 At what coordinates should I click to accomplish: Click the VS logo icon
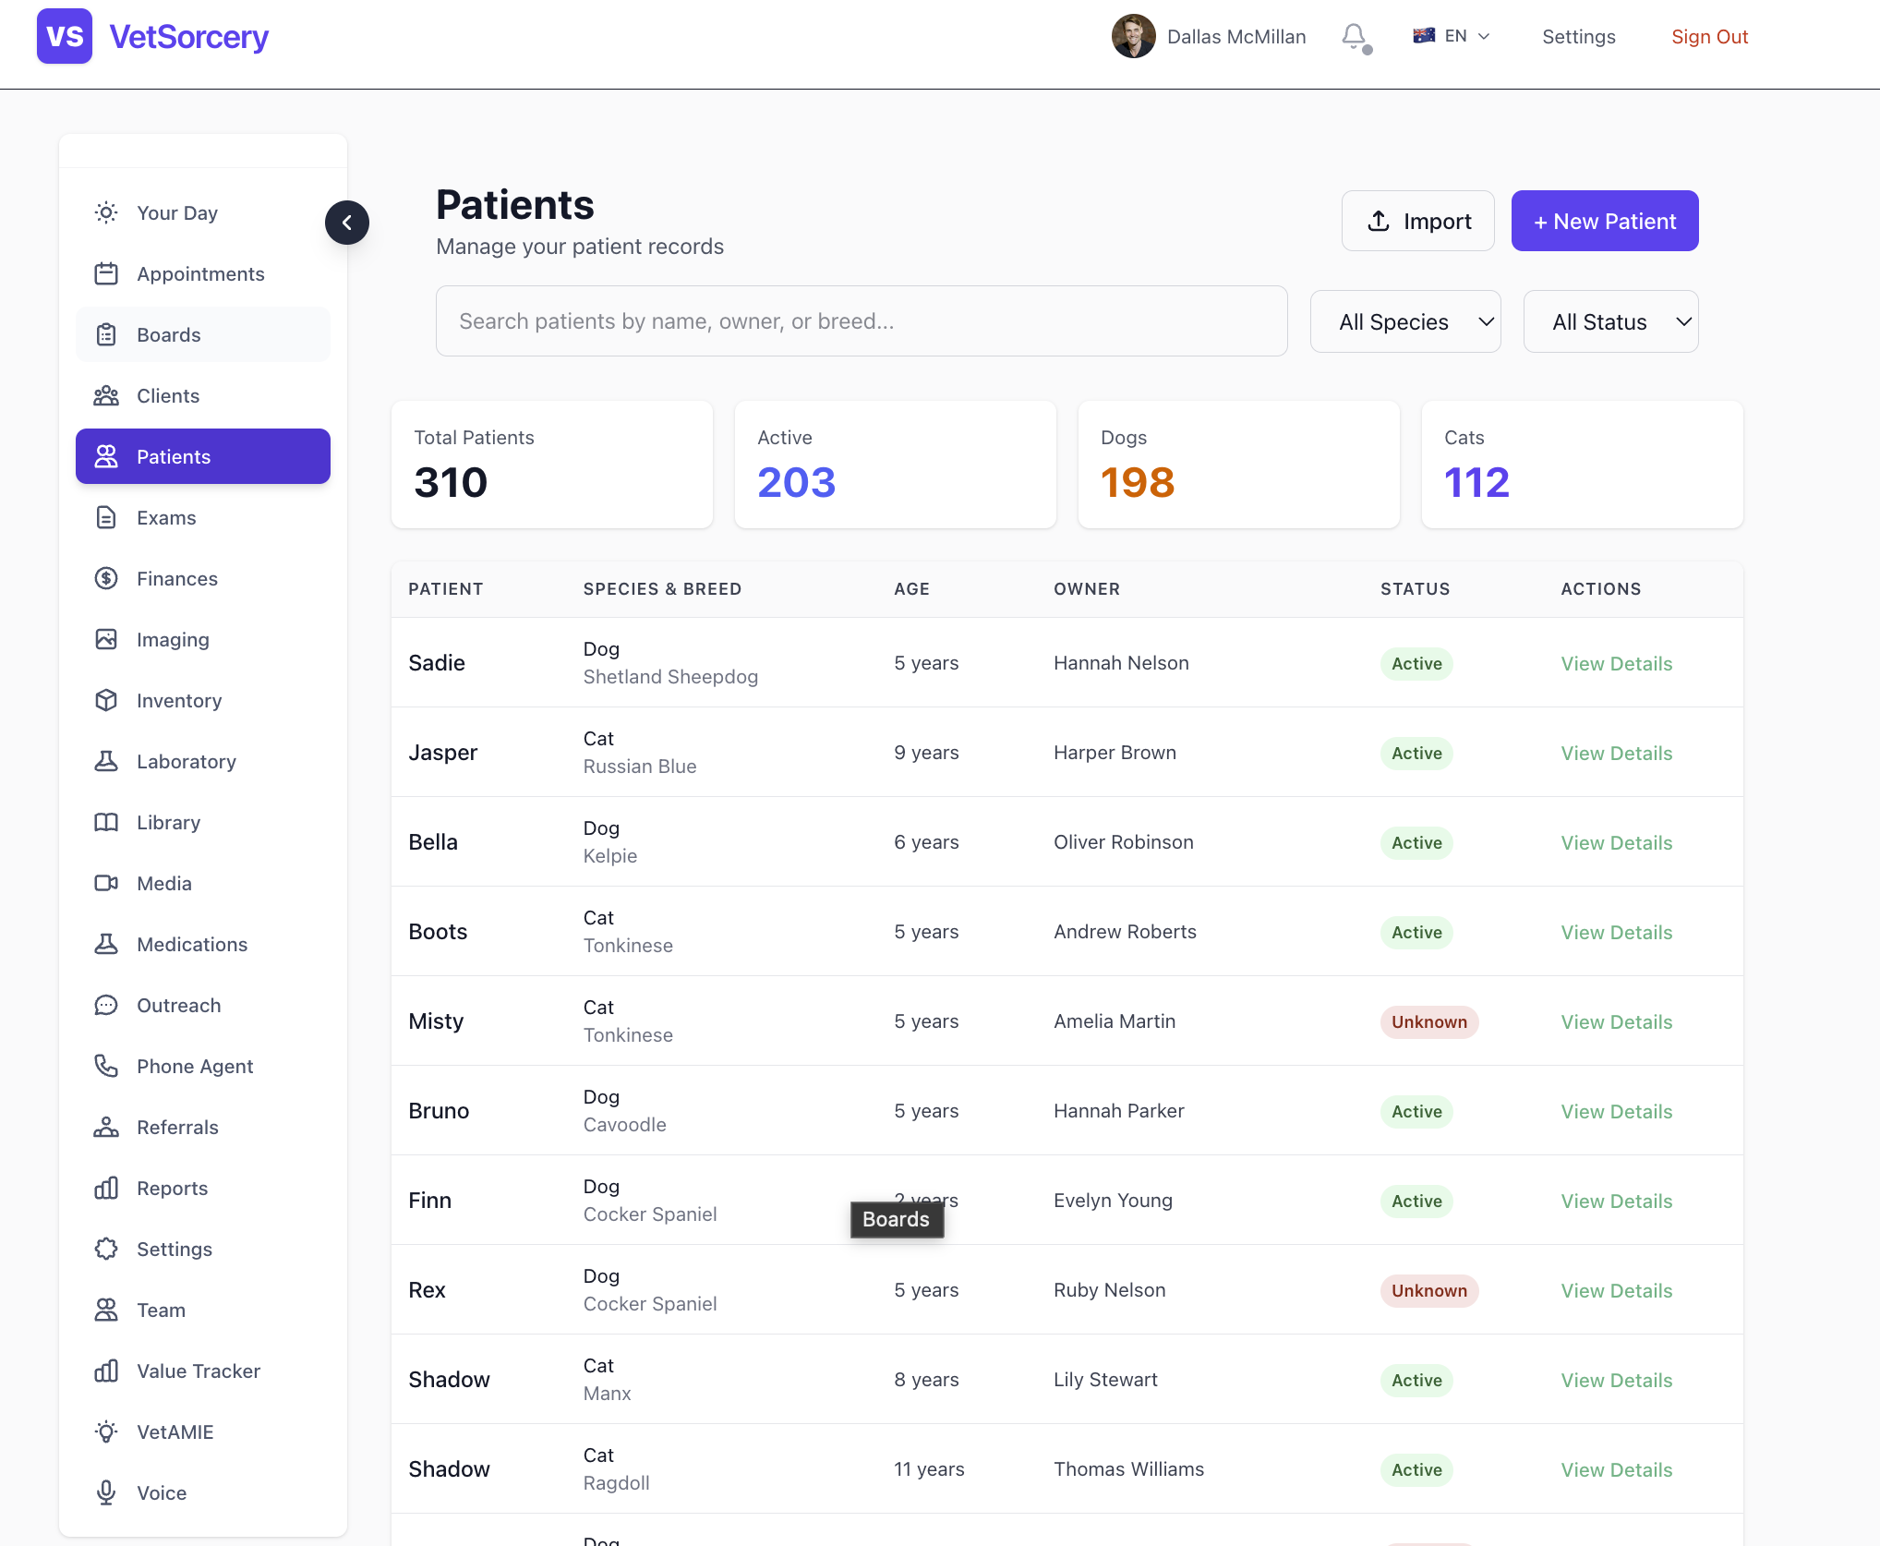tap(65, 37)
